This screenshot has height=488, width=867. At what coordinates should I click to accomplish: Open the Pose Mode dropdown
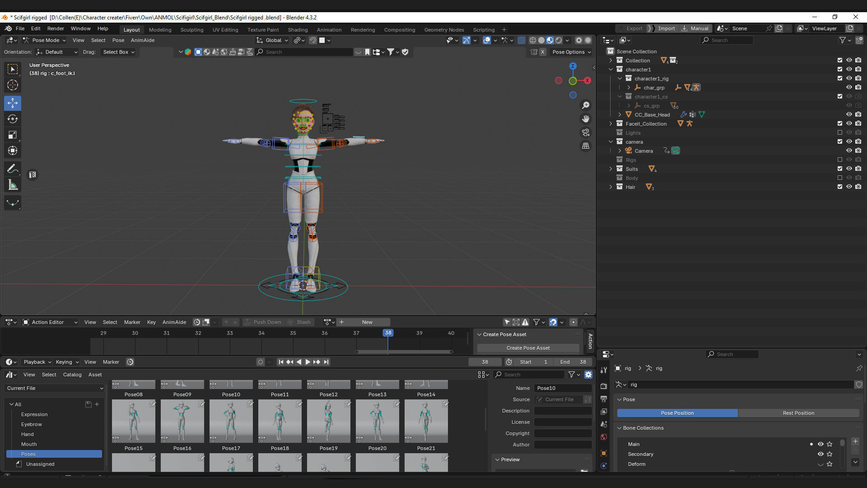pyautogui.click(x=44, y=40)
